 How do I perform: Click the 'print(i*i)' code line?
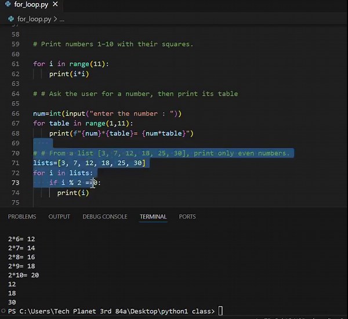click(x=69, y=74)
